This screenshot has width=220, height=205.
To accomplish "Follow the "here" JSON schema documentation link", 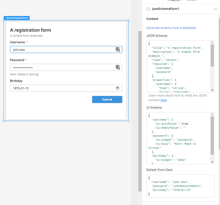I will 163,100.
